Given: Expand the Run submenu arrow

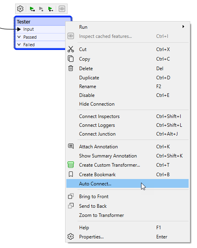Looking at the screenshot, I should (x=183, y=27).
